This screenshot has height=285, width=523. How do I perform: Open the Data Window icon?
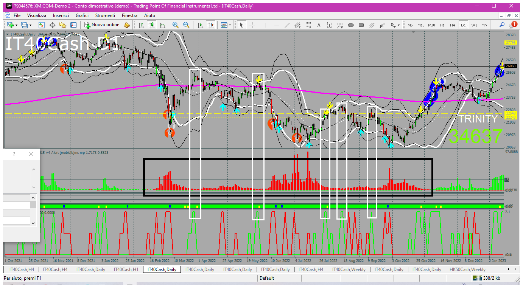(52, 25)
